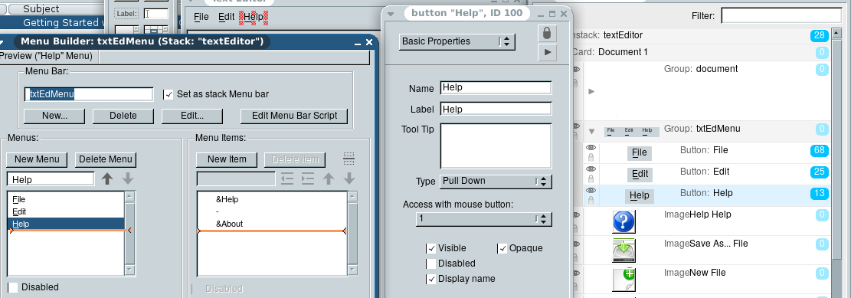The width and height of the screenshot is (851, 298).
Task: Enable the Disabled checkbox in the inspector
Action: click(431, 264)
